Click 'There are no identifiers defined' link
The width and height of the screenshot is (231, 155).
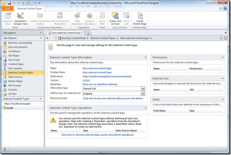click(x=100, y=85)
